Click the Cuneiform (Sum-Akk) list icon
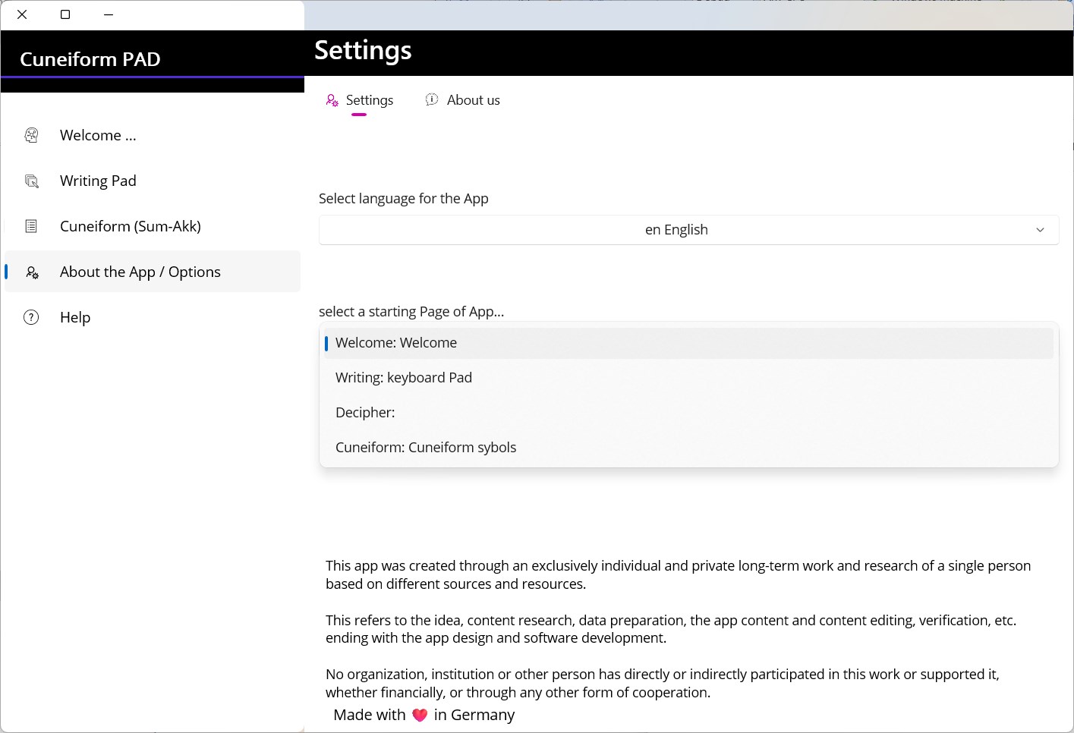This screenshot has width=1074, height=733. coord(31,226)
